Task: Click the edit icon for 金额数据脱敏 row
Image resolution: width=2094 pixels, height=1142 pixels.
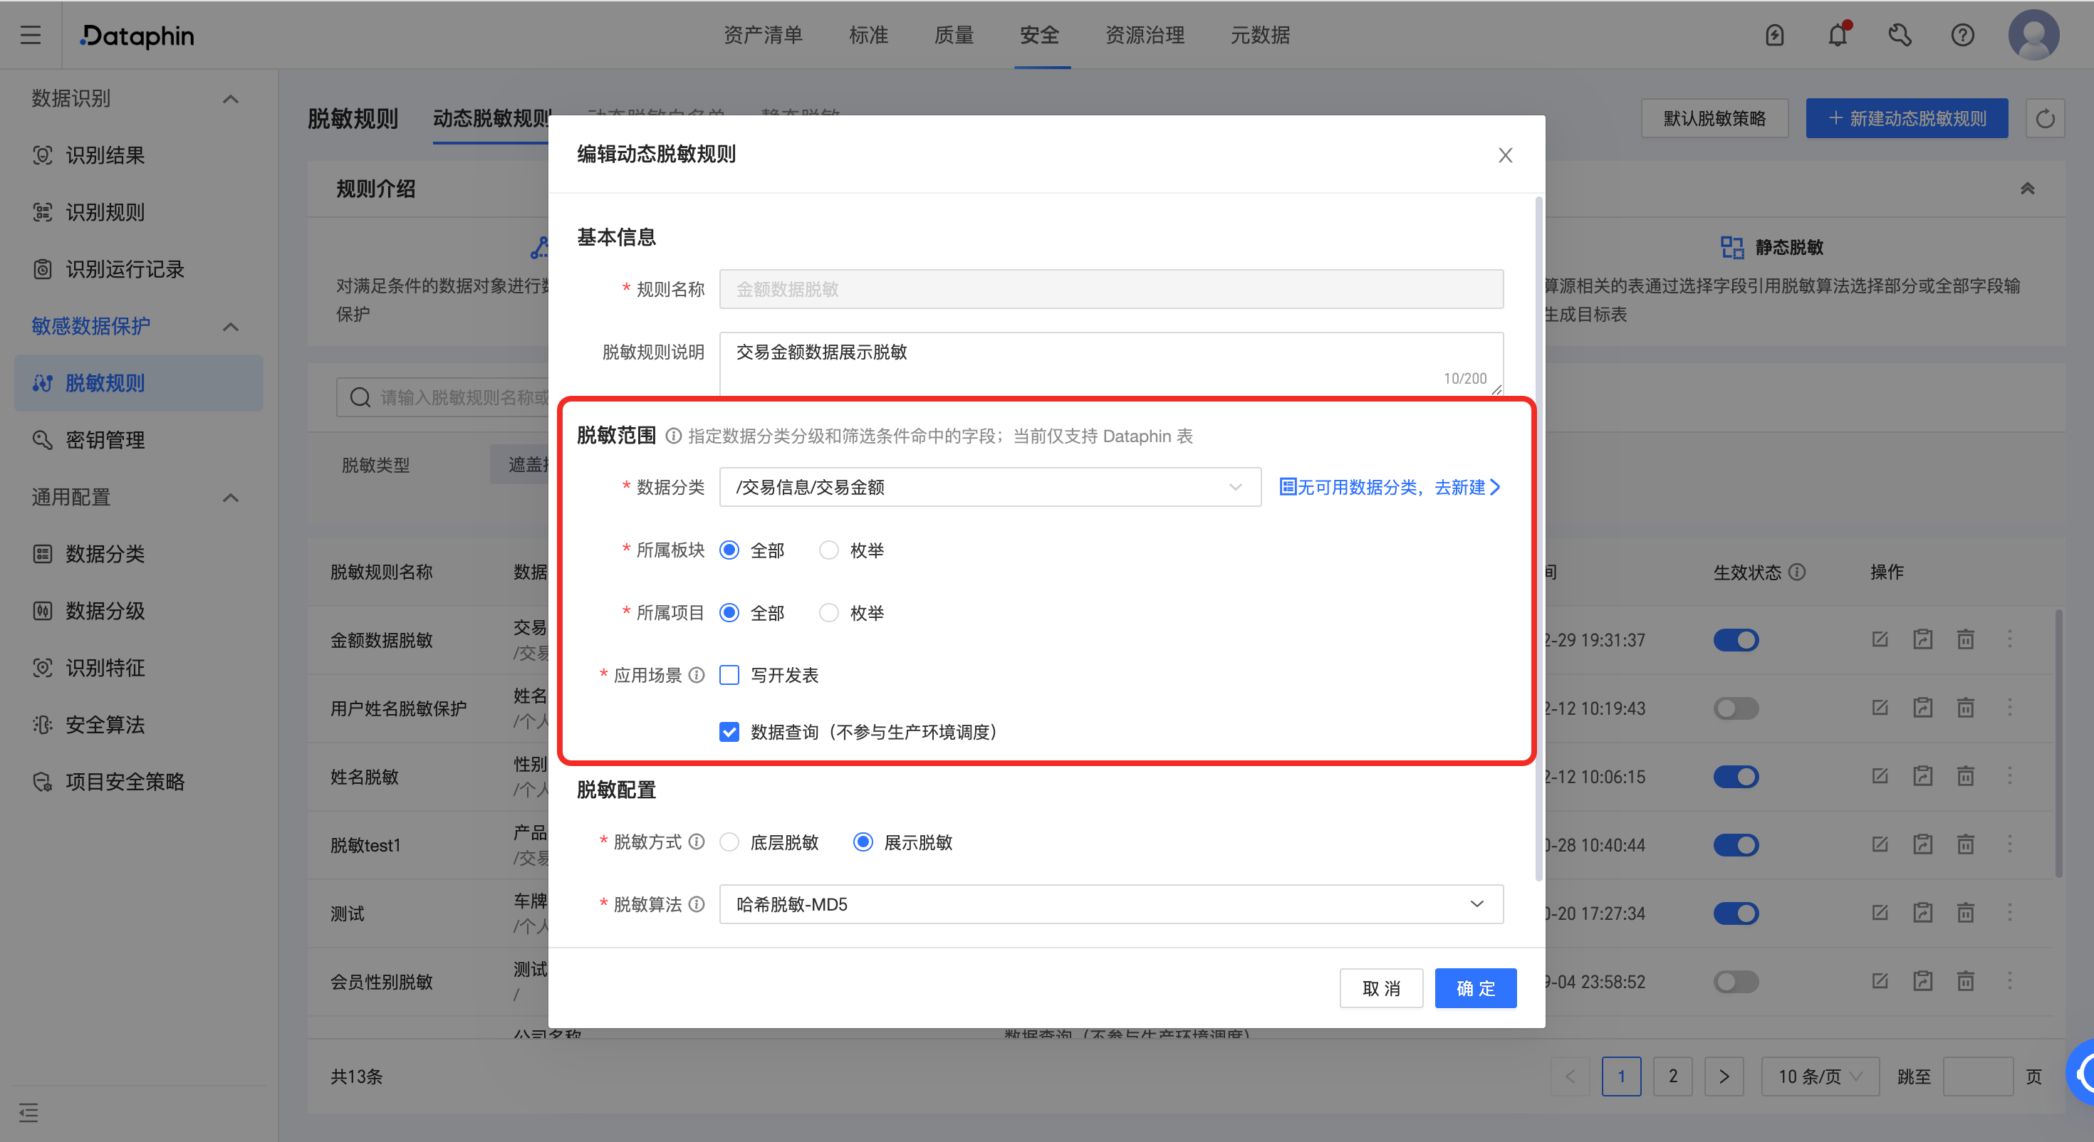Action: tap(1880, 639)
